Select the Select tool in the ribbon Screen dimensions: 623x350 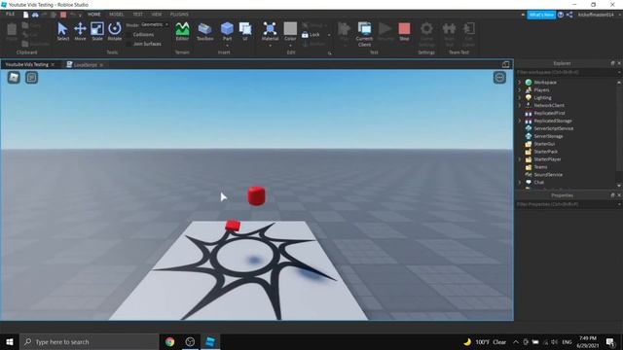tap(62, 31)
